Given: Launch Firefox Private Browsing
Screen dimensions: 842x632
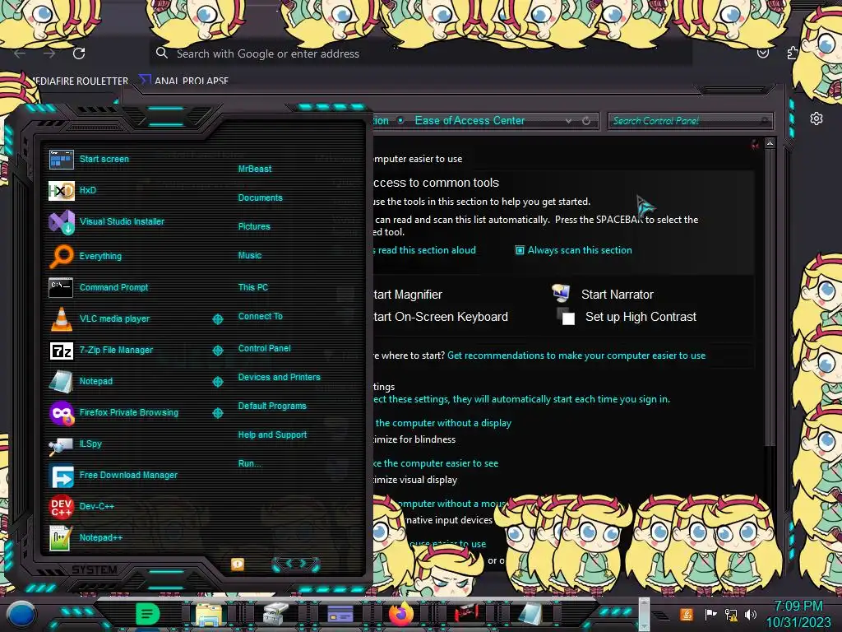Looking at the screenshot, I should coord(113,413).
